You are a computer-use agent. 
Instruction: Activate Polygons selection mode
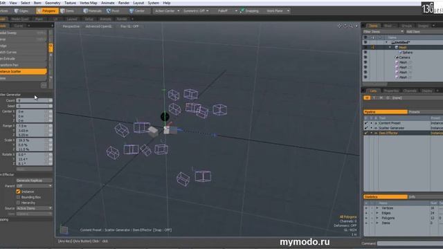pos(47,11)
